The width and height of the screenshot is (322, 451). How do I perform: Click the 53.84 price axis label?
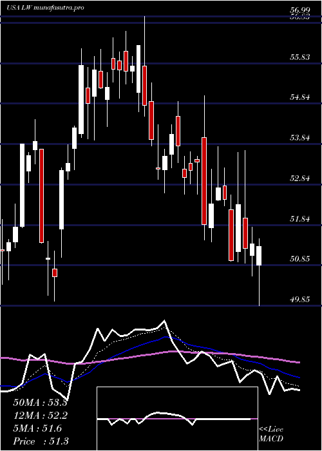click(x=300, y=138)
